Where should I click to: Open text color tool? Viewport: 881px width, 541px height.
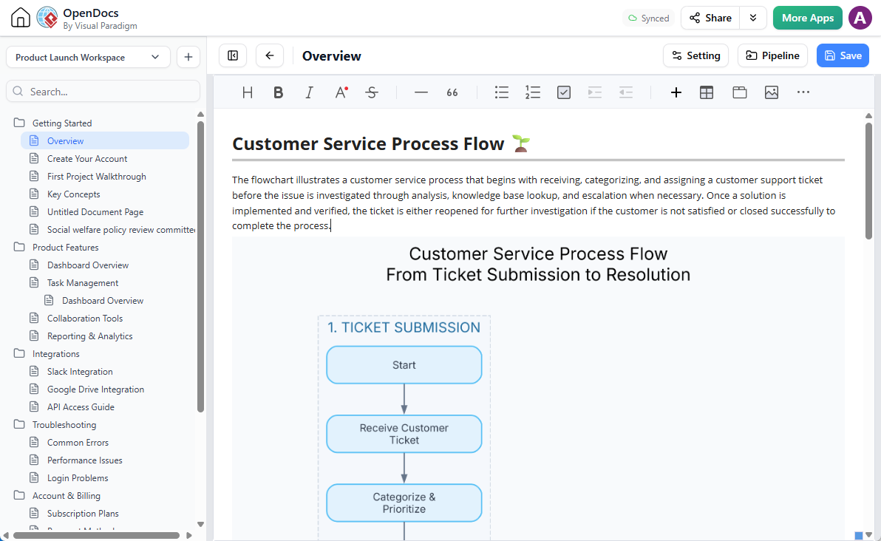[x=341, y=92]
